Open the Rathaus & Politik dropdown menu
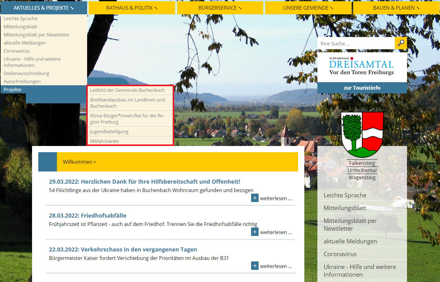Screen dimensions: 440x282 tap(132, 8)
